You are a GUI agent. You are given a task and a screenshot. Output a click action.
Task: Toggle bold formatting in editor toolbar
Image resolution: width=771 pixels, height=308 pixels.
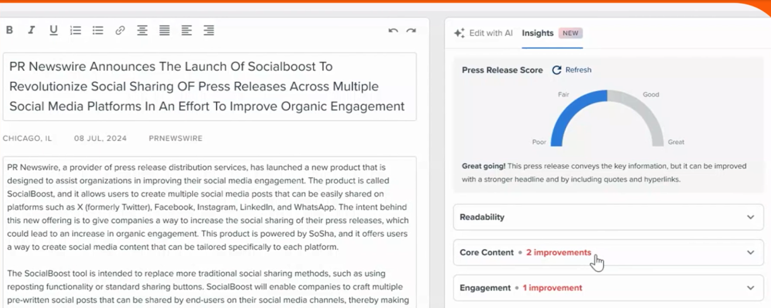10,30
